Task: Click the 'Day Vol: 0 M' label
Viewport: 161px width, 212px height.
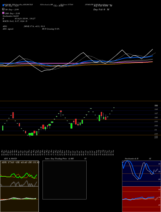Action: 101,9
